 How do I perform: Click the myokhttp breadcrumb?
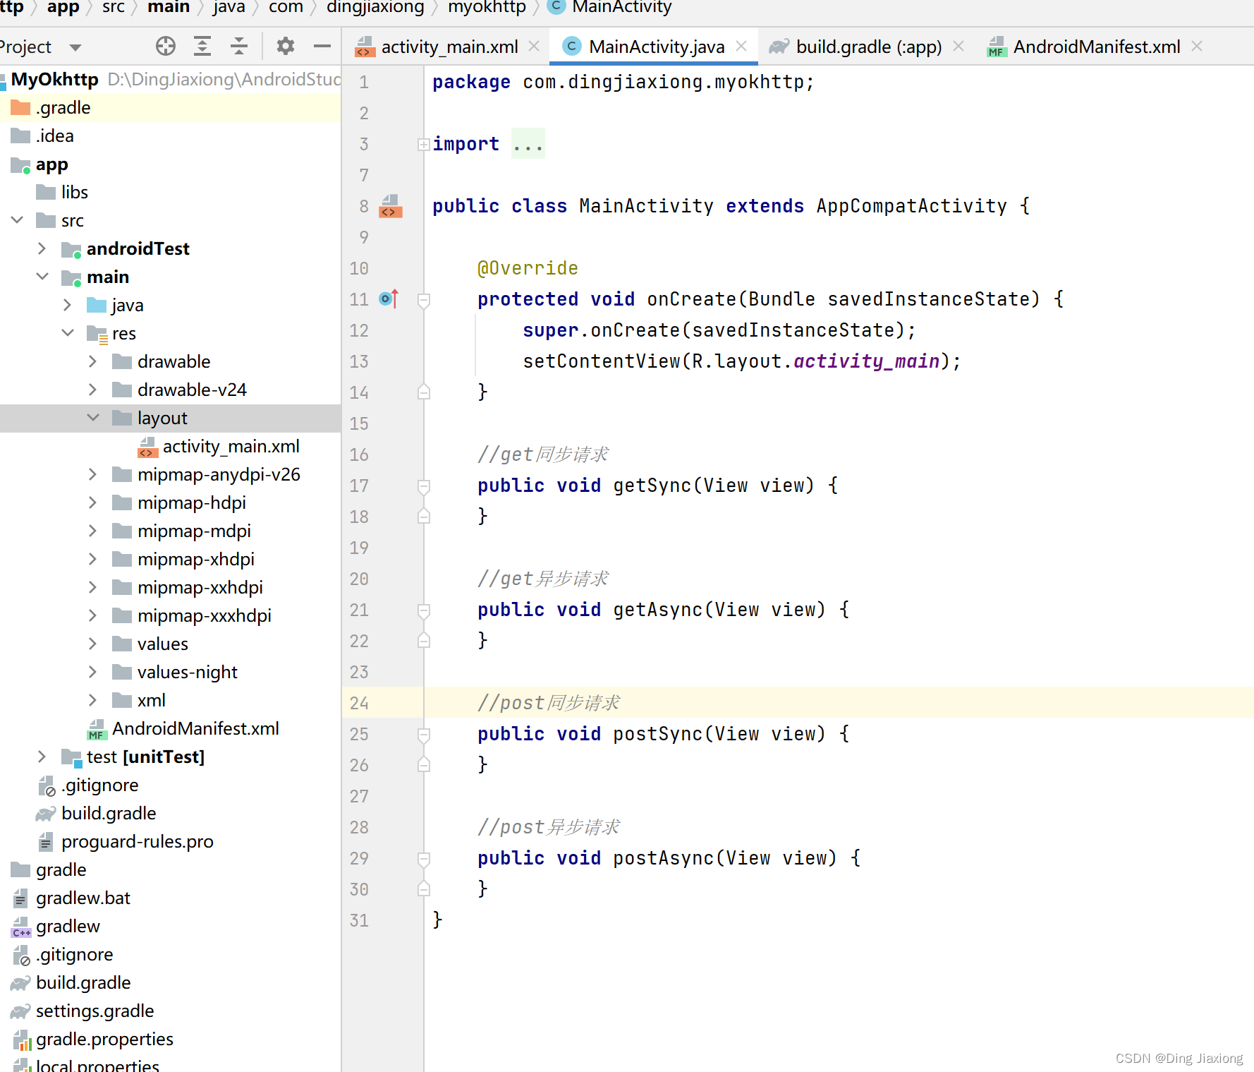pos(487,8)
